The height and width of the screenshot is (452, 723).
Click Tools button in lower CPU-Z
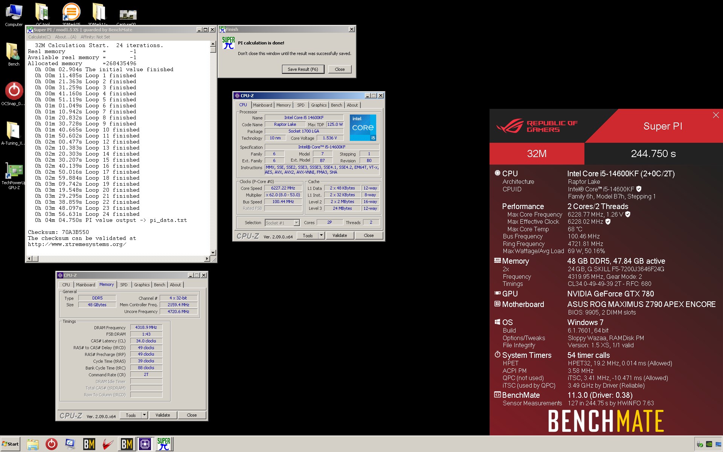click(x=131, y=415)
